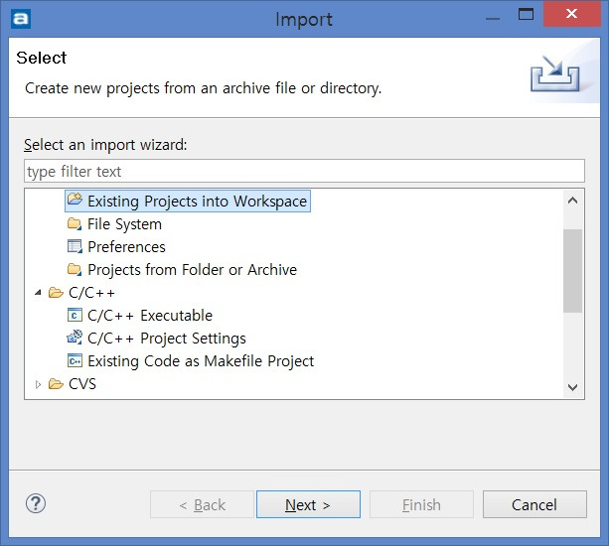609x546 pixels.
Task: Click the CVS category folder icon
Action: 56,384
